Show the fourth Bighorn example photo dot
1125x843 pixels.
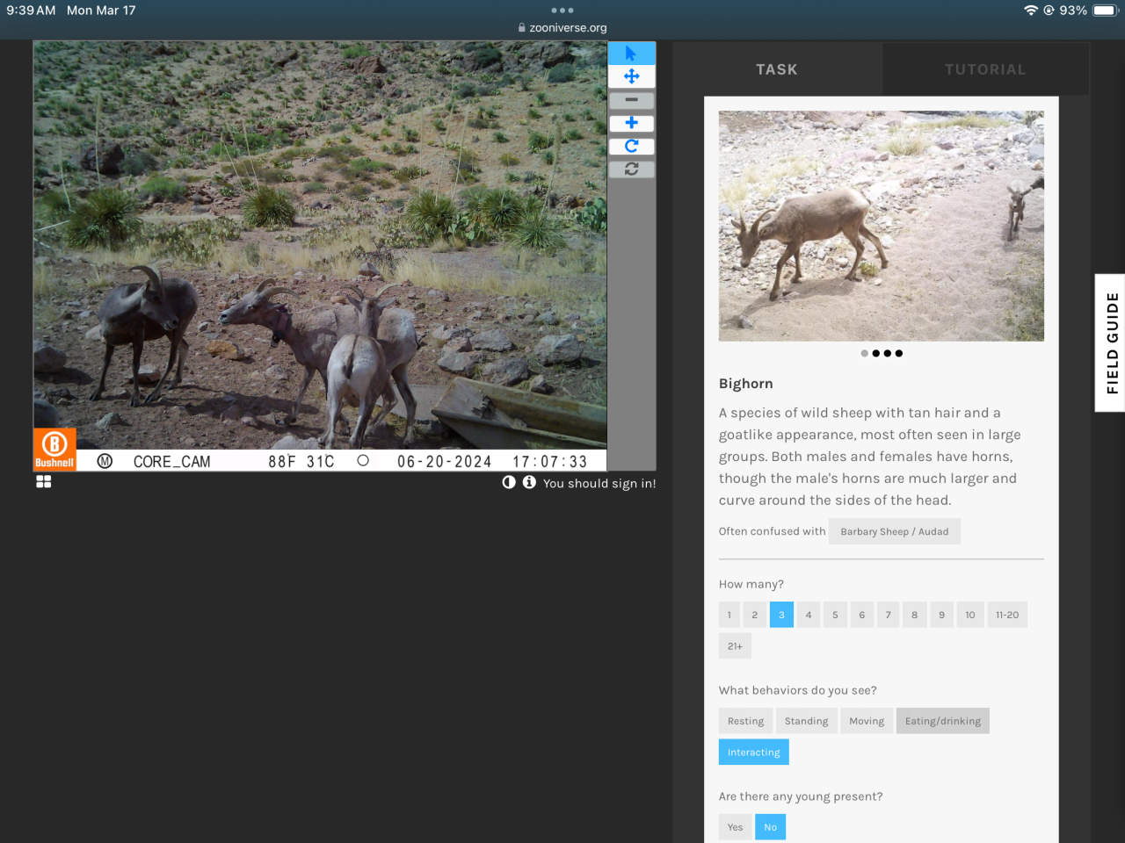[x=899, y=353]
